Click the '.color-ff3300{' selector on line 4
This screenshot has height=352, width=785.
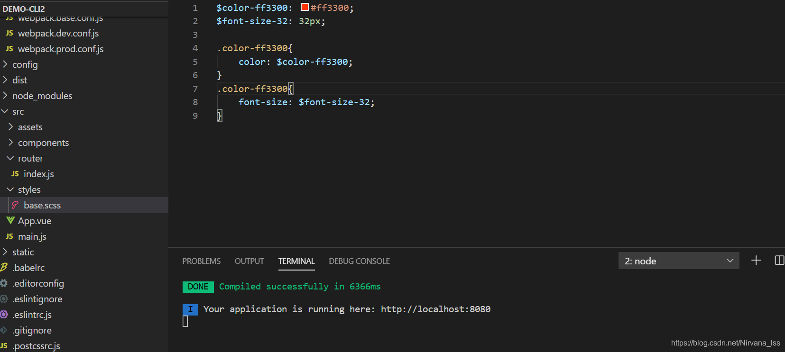coord(255,48)
